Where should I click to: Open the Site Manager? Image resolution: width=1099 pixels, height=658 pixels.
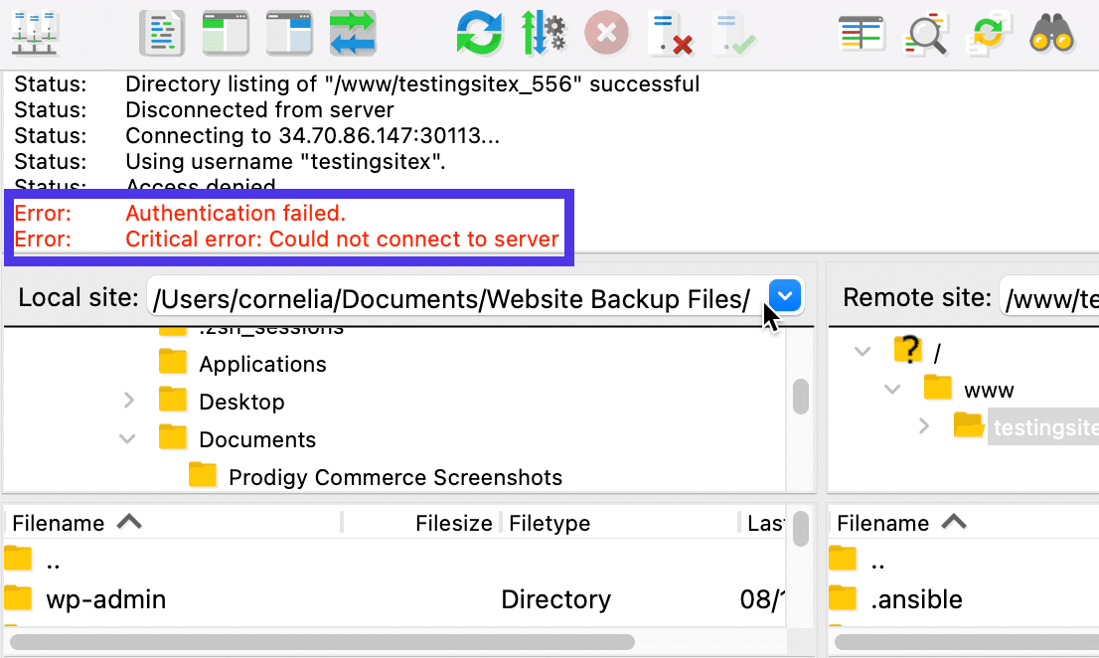pos(33,32)
